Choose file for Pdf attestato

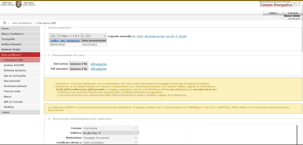pos(78,69)
